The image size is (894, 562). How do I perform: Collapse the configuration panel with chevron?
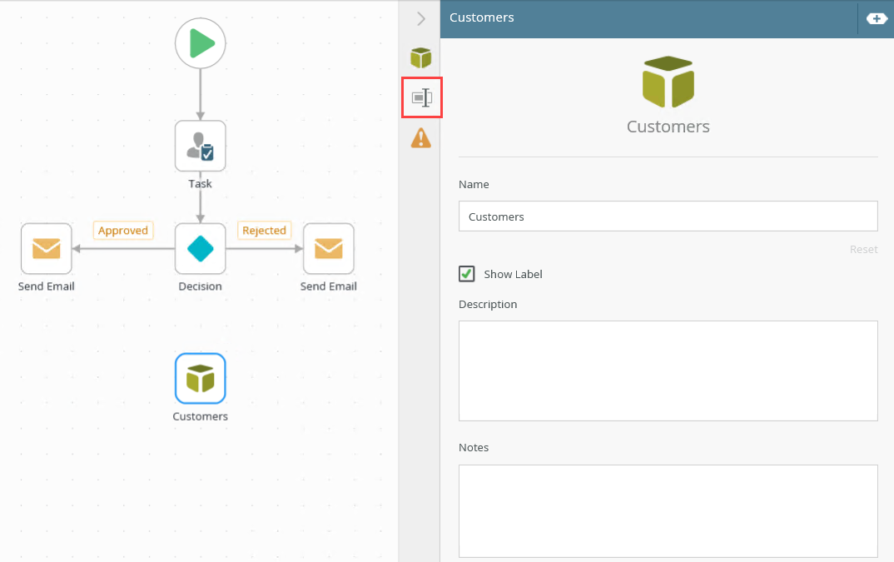420,18
